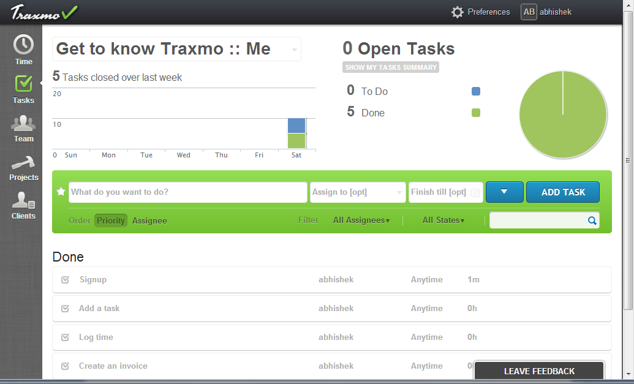Image resolution: width=634 pixels, height=384 pixels.
Task: Click the Done green legend swatch
Action: (x=476, y=113)
